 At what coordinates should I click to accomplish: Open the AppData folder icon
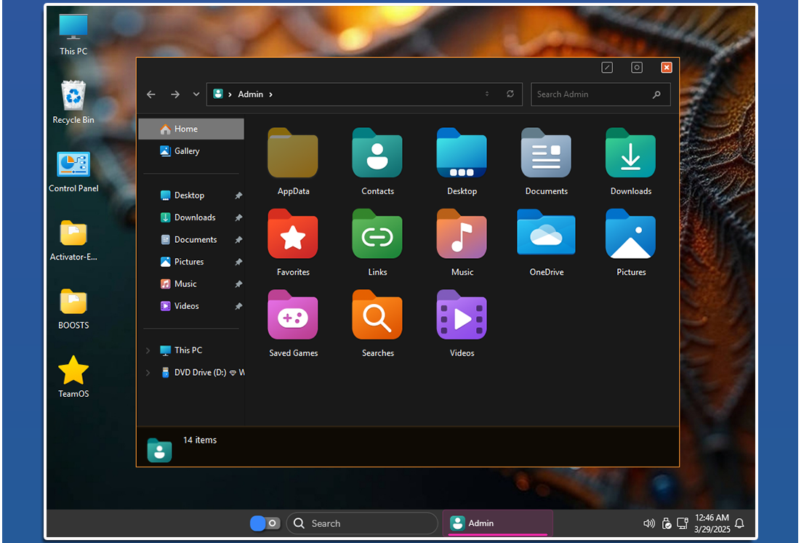coord(293,153)
